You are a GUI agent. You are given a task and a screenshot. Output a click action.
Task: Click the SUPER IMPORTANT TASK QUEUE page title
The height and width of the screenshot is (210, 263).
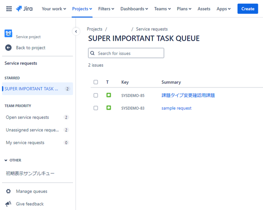(x=144, y=38)
